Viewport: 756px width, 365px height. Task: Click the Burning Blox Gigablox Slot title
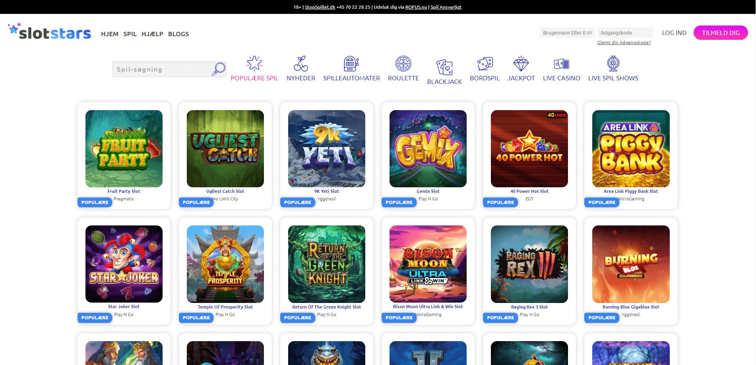coord(631,307)
